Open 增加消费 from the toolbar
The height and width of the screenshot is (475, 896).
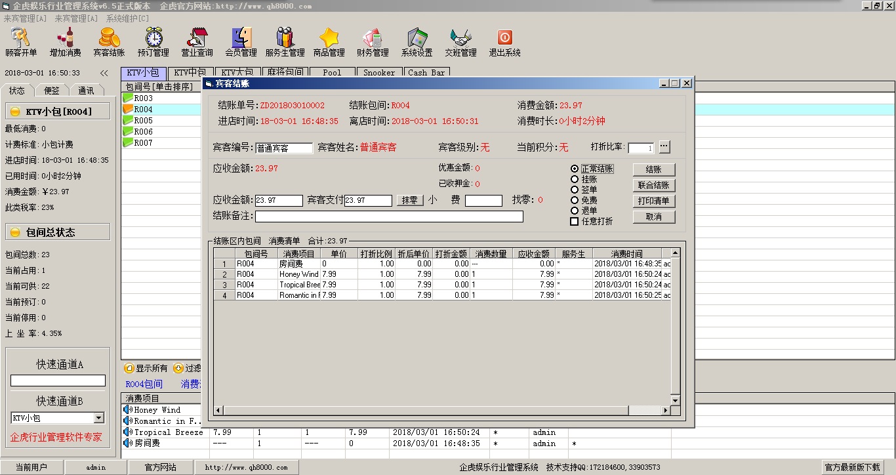point(66,42)
